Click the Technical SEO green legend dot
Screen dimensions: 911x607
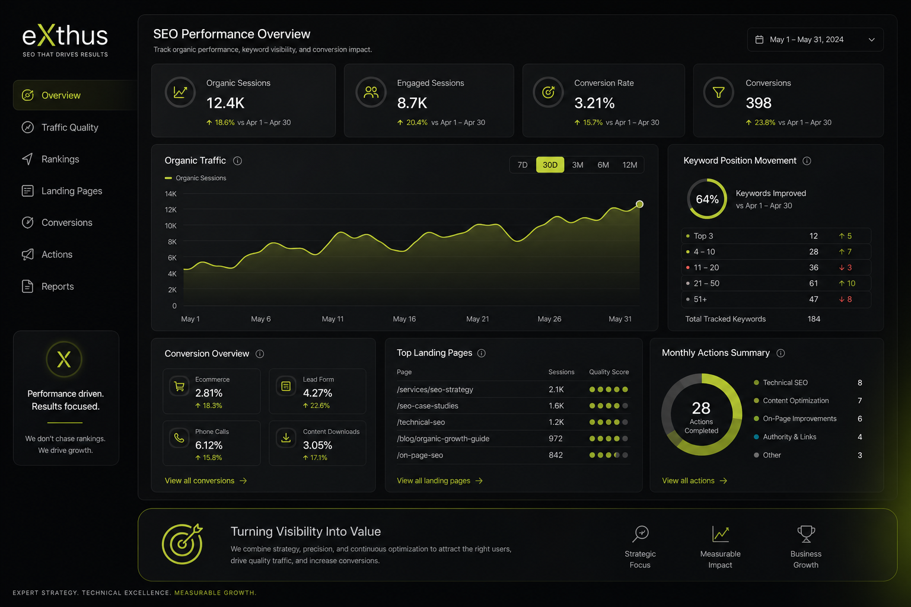click(x=756, y=383)
